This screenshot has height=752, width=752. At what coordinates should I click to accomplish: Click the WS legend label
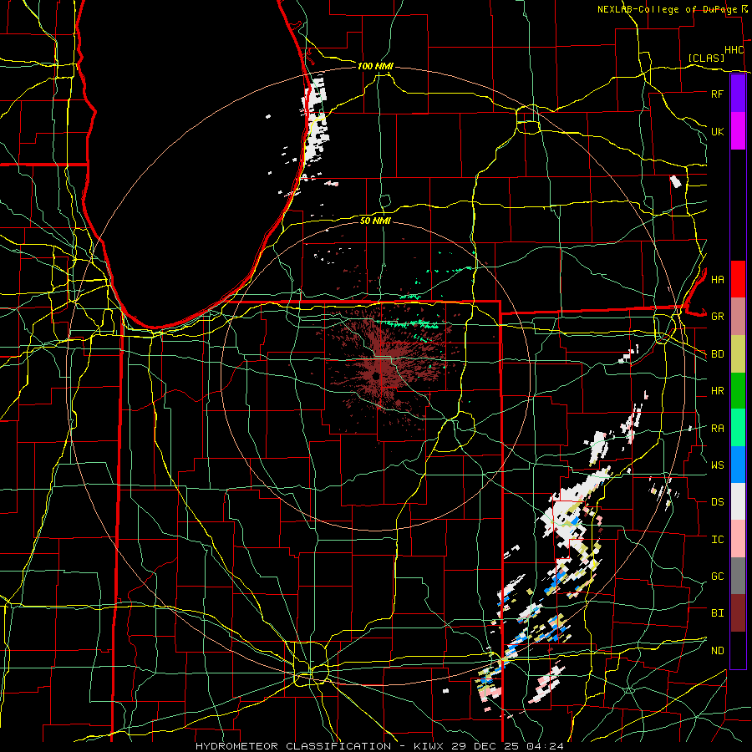coord(717,465)
